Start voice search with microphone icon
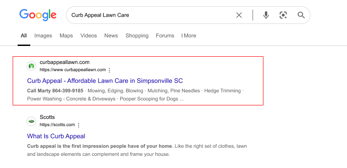Viewport: 347px width, 168px height. pos(266,15)
